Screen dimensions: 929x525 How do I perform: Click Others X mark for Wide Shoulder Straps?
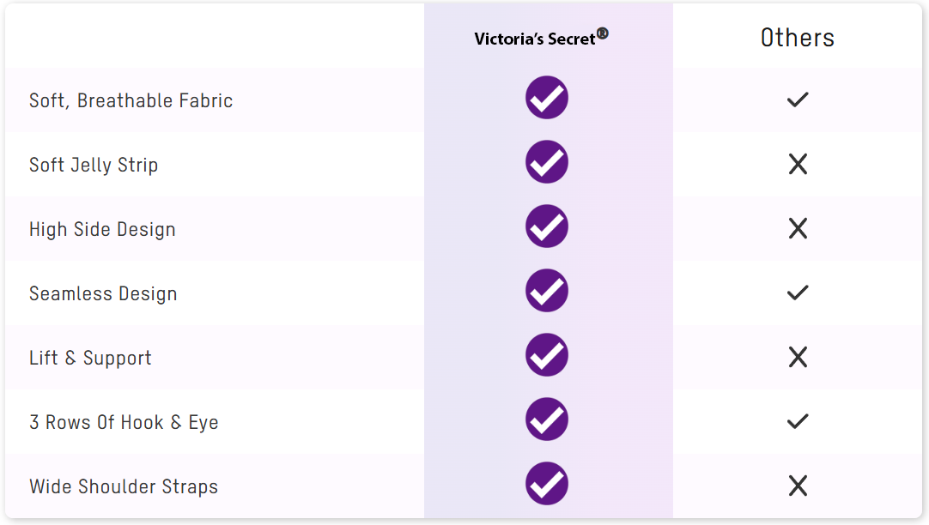point(798,486)
